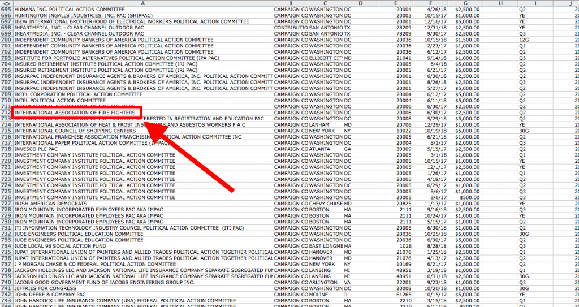Image resolution: width=579 pixels, height=307 pixels.
Task: Select the date cell 4/26/18
Action: pyautogui.click(x=430, y=10)
